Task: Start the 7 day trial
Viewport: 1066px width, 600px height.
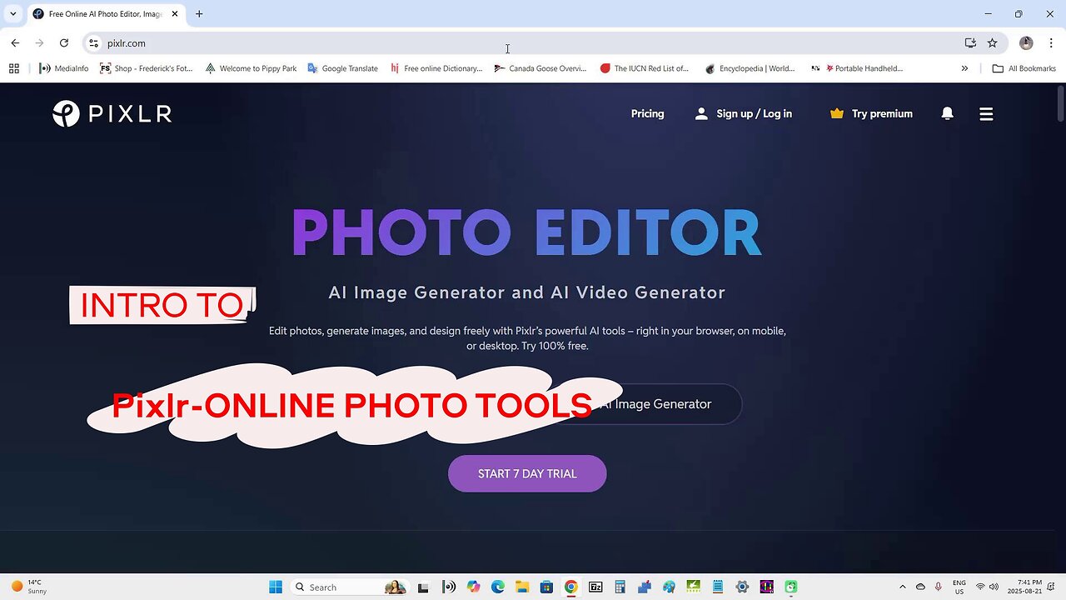Action: [x=527, y=473]
